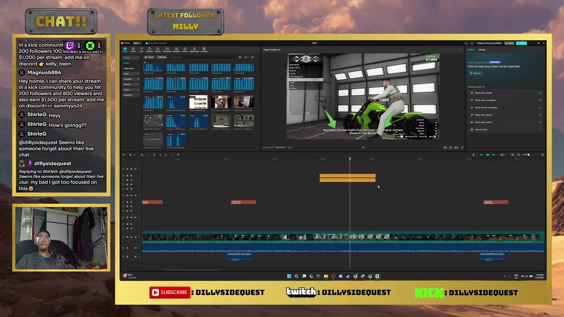Open the Stickers panel
Screen dimensions: 564x317
(149, 50)
